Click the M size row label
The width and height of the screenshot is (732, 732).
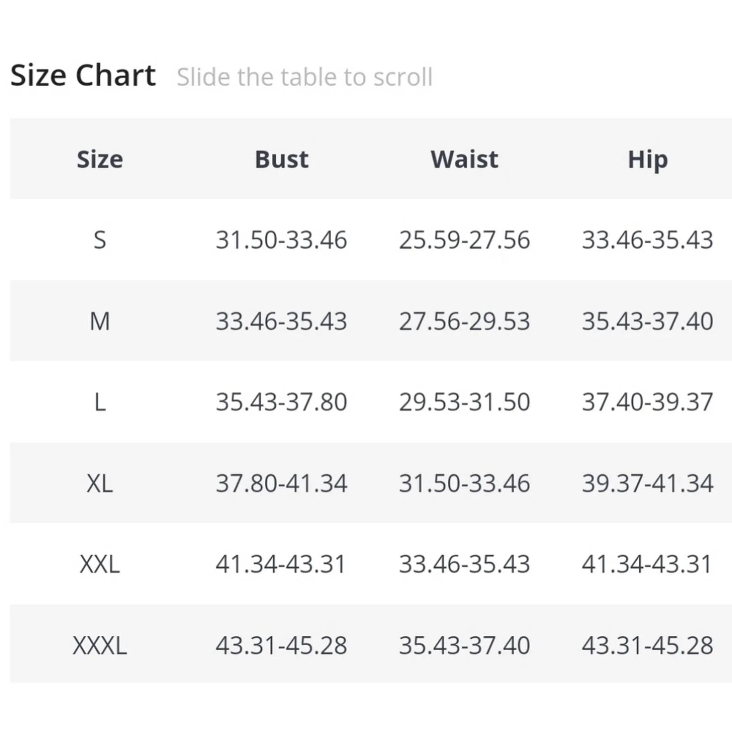(x=100, y=321)
